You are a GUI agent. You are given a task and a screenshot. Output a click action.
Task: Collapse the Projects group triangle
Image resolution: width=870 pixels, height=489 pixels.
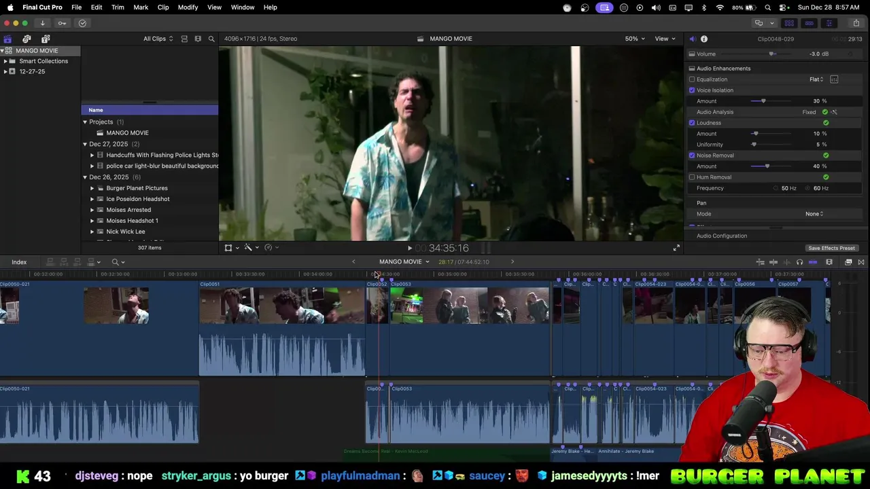coord(85,122)
